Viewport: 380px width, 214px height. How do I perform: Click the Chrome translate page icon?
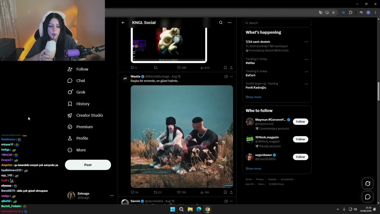pos(321,12)
